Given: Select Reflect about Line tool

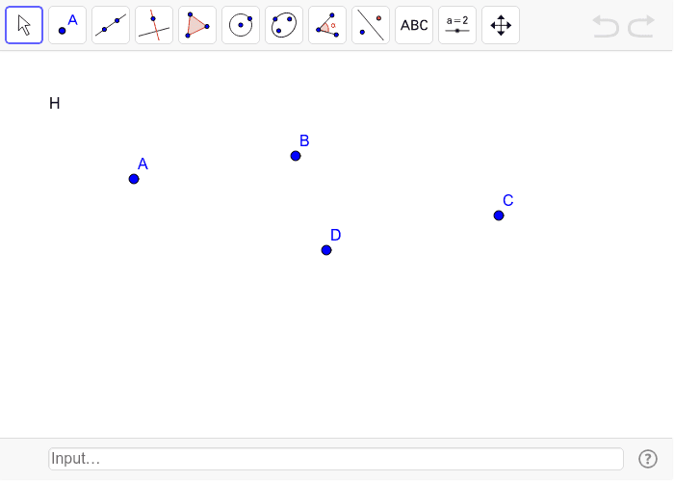Looking at the screenshot, I should pyautogui.click(x=371, y=25).
